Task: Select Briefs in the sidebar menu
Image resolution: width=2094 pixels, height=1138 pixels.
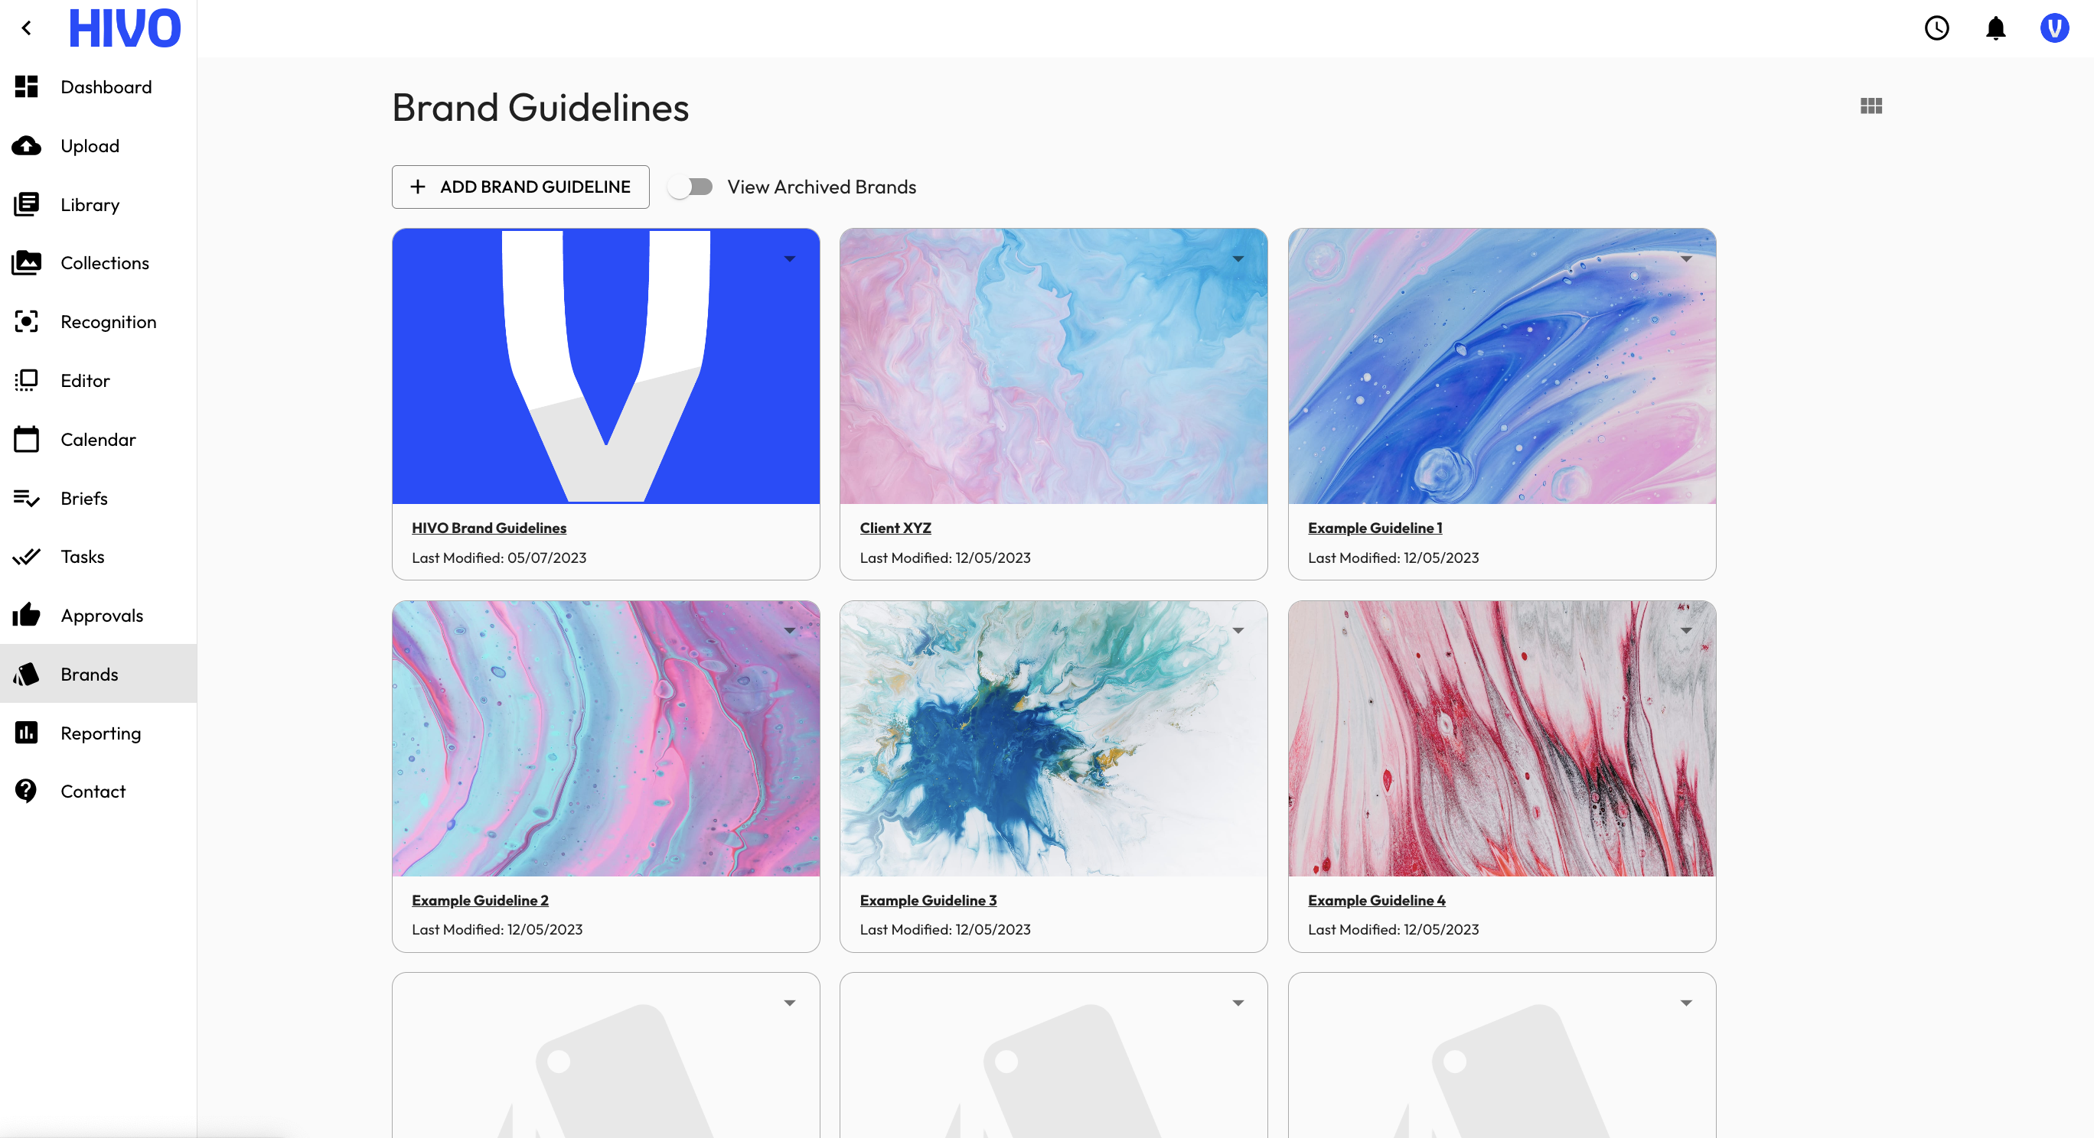Action: click(99, 498)
